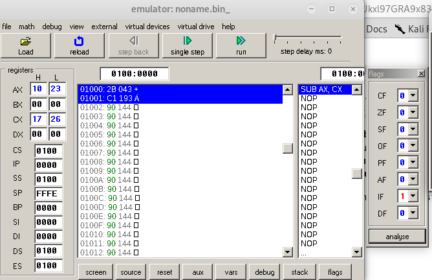The height and width of the screenshot is (280, 432).
Task: Select the SUB AX, CX instruction line
Action: 324,89
